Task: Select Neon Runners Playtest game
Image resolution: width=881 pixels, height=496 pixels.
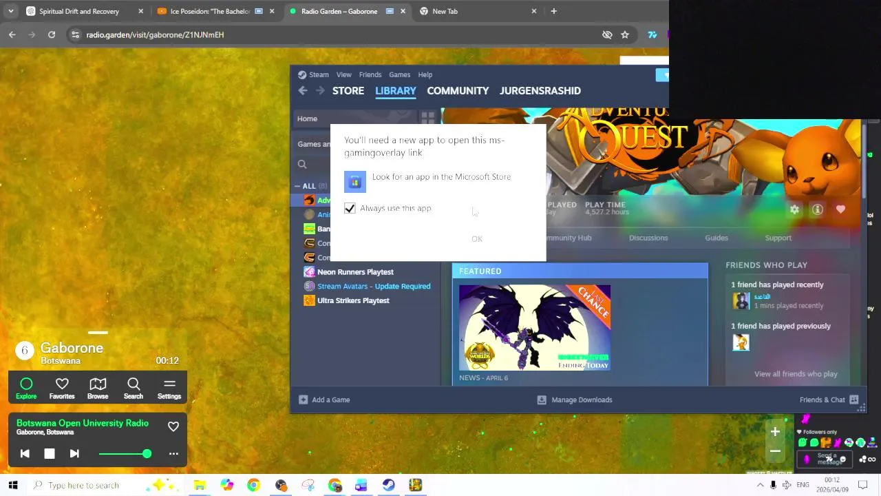Action: point(355,272)
